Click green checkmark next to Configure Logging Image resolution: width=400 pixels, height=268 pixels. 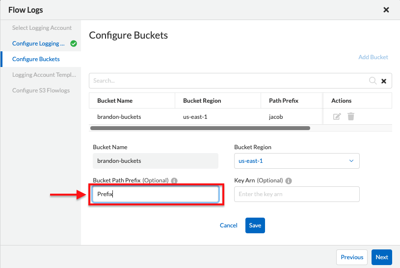click(x=74, y=44)
